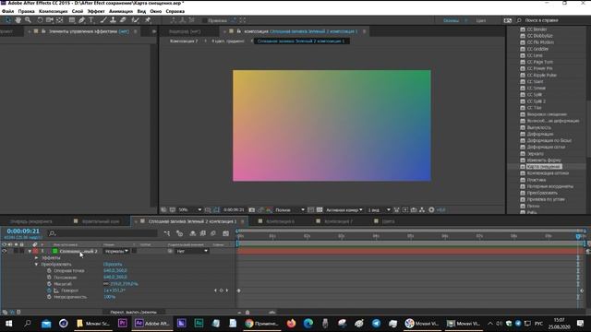The height and width of the screenshot is (332, 591).
Task: Expand the Effects property group
Action: point(36,258)
